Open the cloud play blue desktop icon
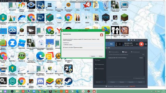The height and width of the screenshot is (93, 166). [x=12, y=30]
